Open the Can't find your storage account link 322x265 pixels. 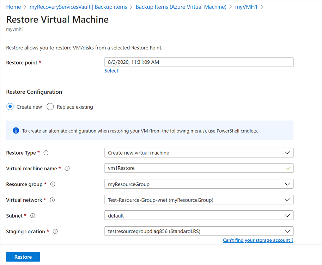[x=258, y=240]
